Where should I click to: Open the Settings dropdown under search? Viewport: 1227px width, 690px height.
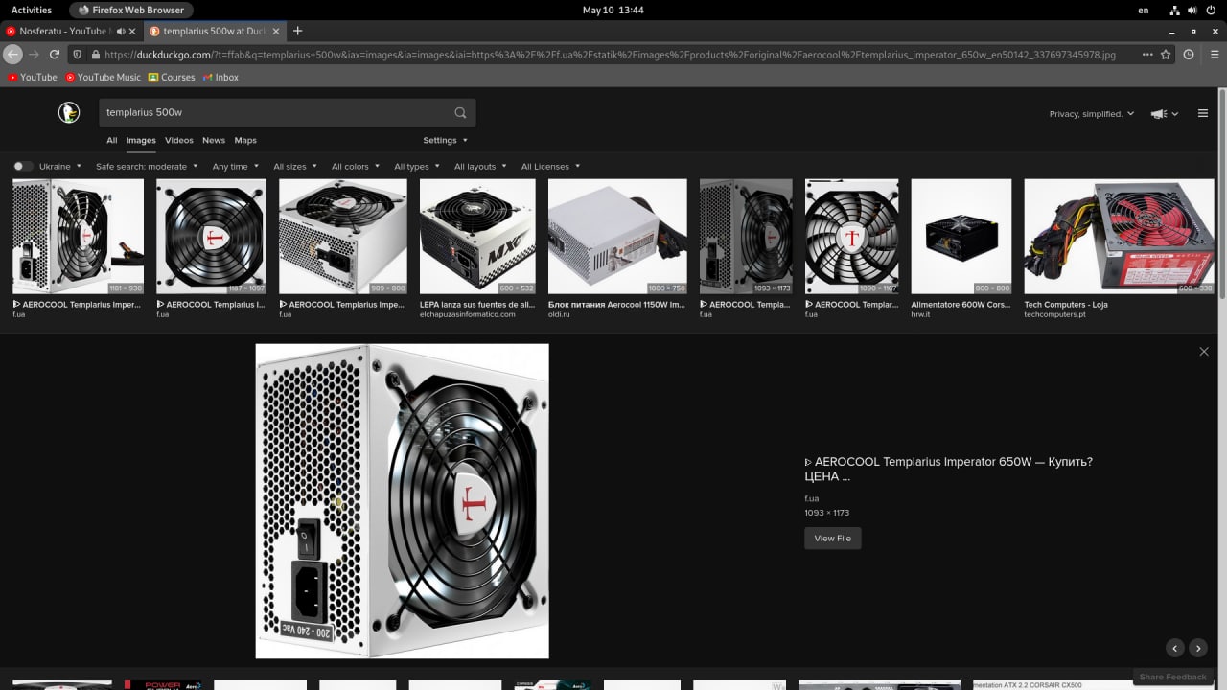point(446,140)
